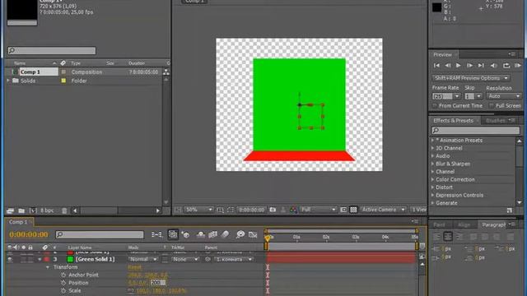Expand the Animation Presets category
Image resolution: width=527 pixels, height=296 pixels.
(x=433, y=141)
